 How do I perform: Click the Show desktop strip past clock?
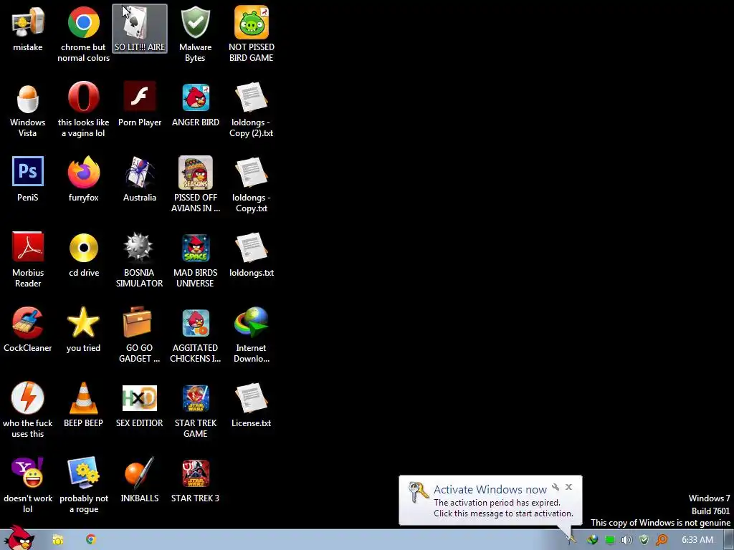(x=729, y=540)
